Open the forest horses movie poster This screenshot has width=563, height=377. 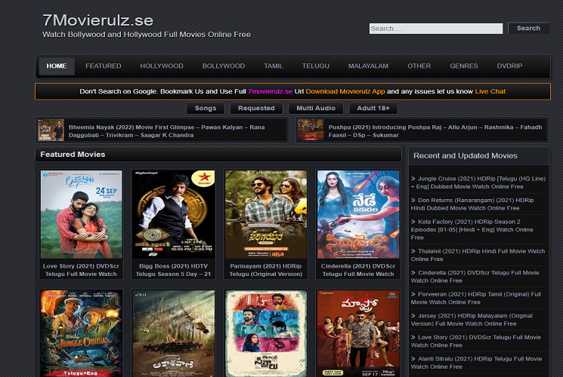(173, 333)
